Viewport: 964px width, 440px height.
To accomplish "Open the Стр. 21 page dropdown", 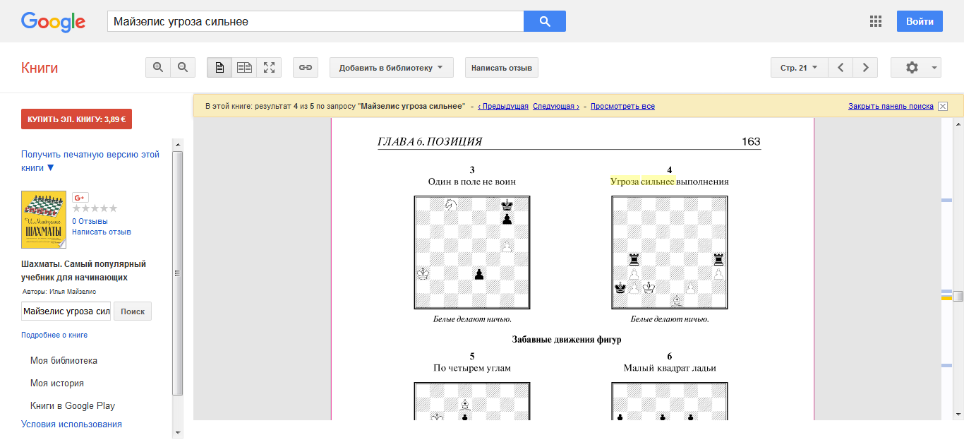I will click(799, 68).
